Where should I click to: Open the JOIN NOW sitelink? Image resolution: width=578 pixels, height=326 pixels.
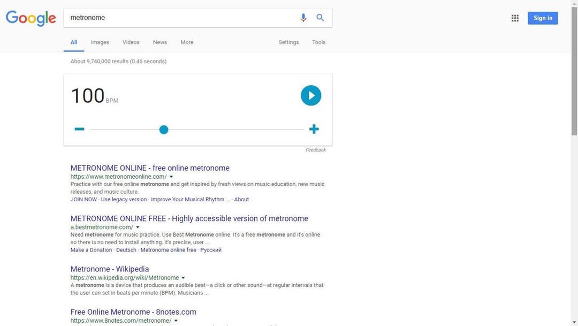83,199
